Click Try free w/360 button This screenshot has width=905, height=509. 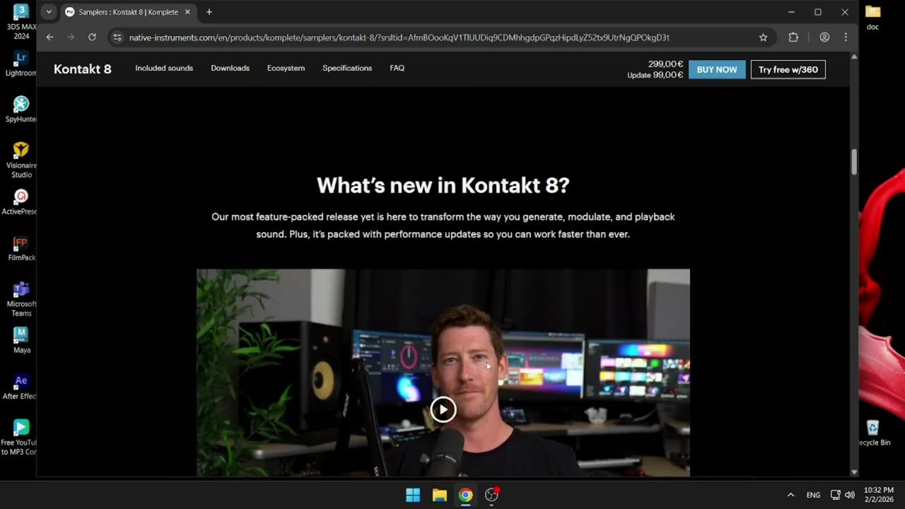(788, 69)
